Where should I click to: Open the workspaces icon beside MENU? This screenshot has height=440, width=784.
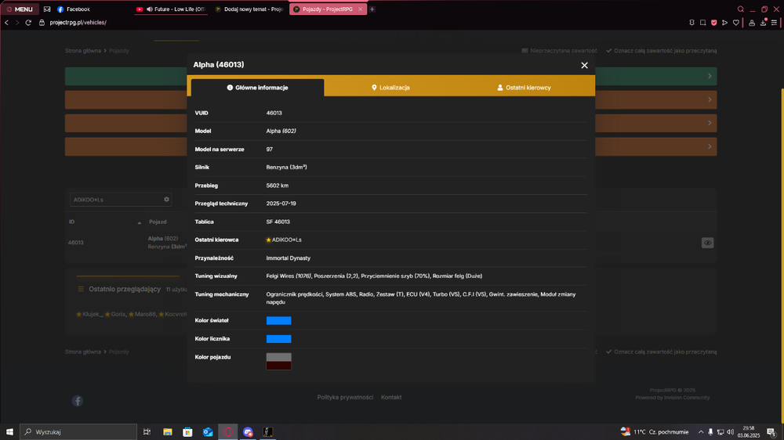click(47, 9)
